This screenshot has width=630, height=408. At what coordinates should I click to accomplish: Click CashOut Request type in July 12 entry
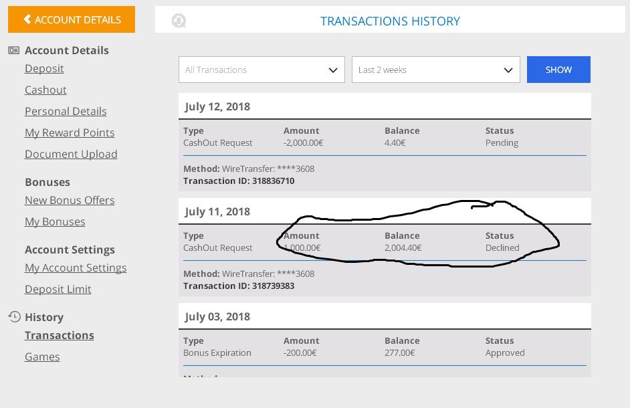218,143
